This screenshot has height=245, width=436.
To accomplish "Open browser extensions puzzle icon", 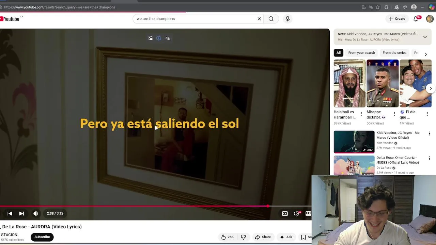I will [x=386, y=7].
